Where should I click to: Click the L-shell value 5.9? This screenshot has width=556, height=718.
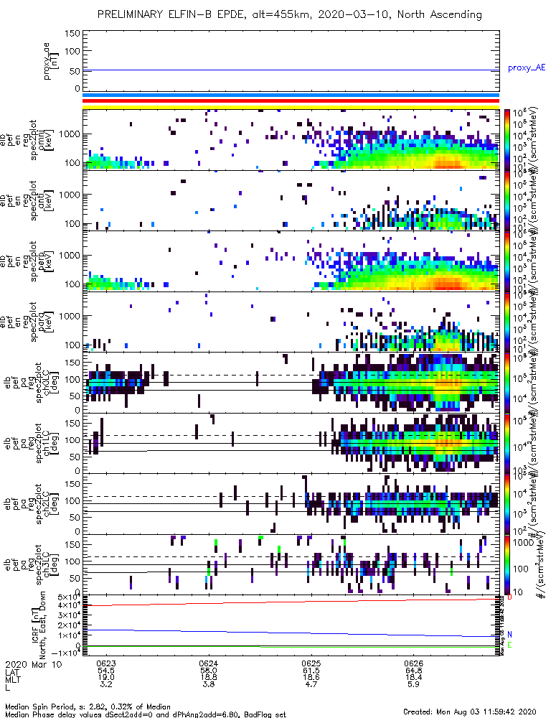(414, 684)
